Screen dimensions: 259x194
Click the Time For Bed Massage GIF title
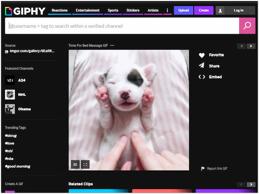coord(88,46)
